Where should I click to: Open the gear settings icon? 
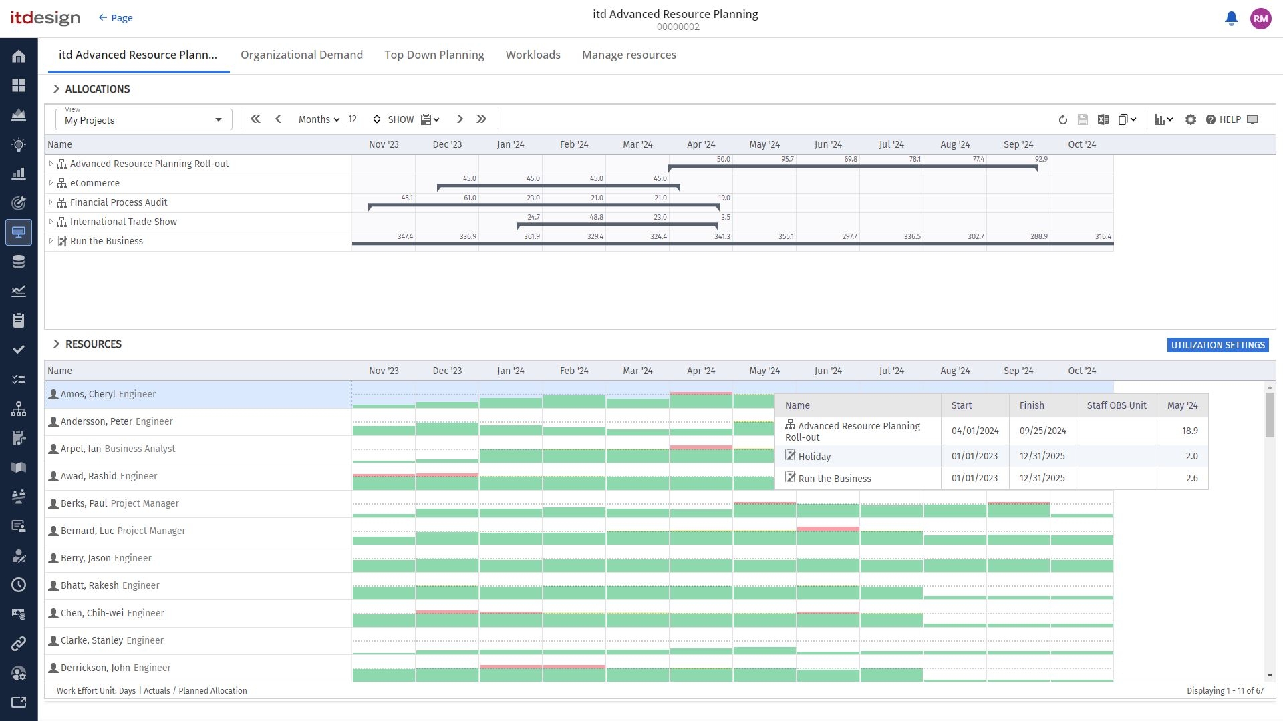[1191, 120]
